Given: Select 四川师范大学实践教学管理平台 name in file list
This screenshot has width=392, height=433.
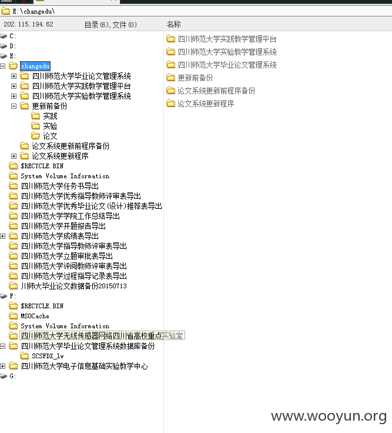Looking at the screenshot, I should pyautogui.click(x=227, y=39).
